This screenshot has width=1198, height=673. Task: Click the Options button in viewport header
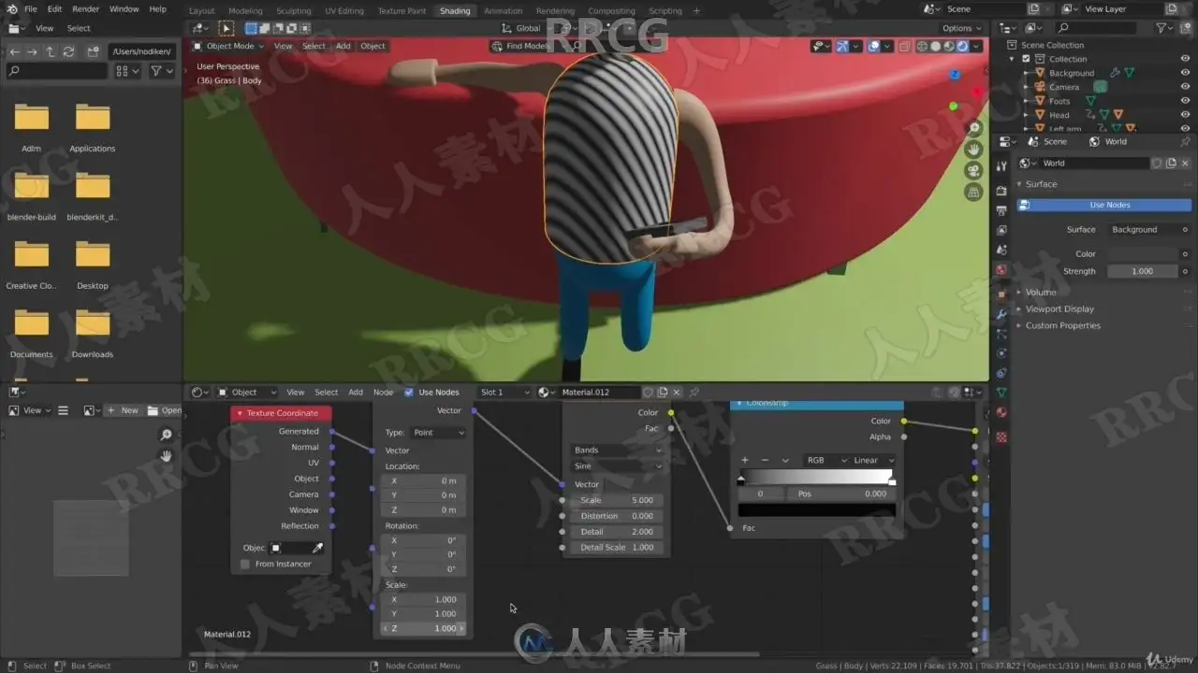961,28
